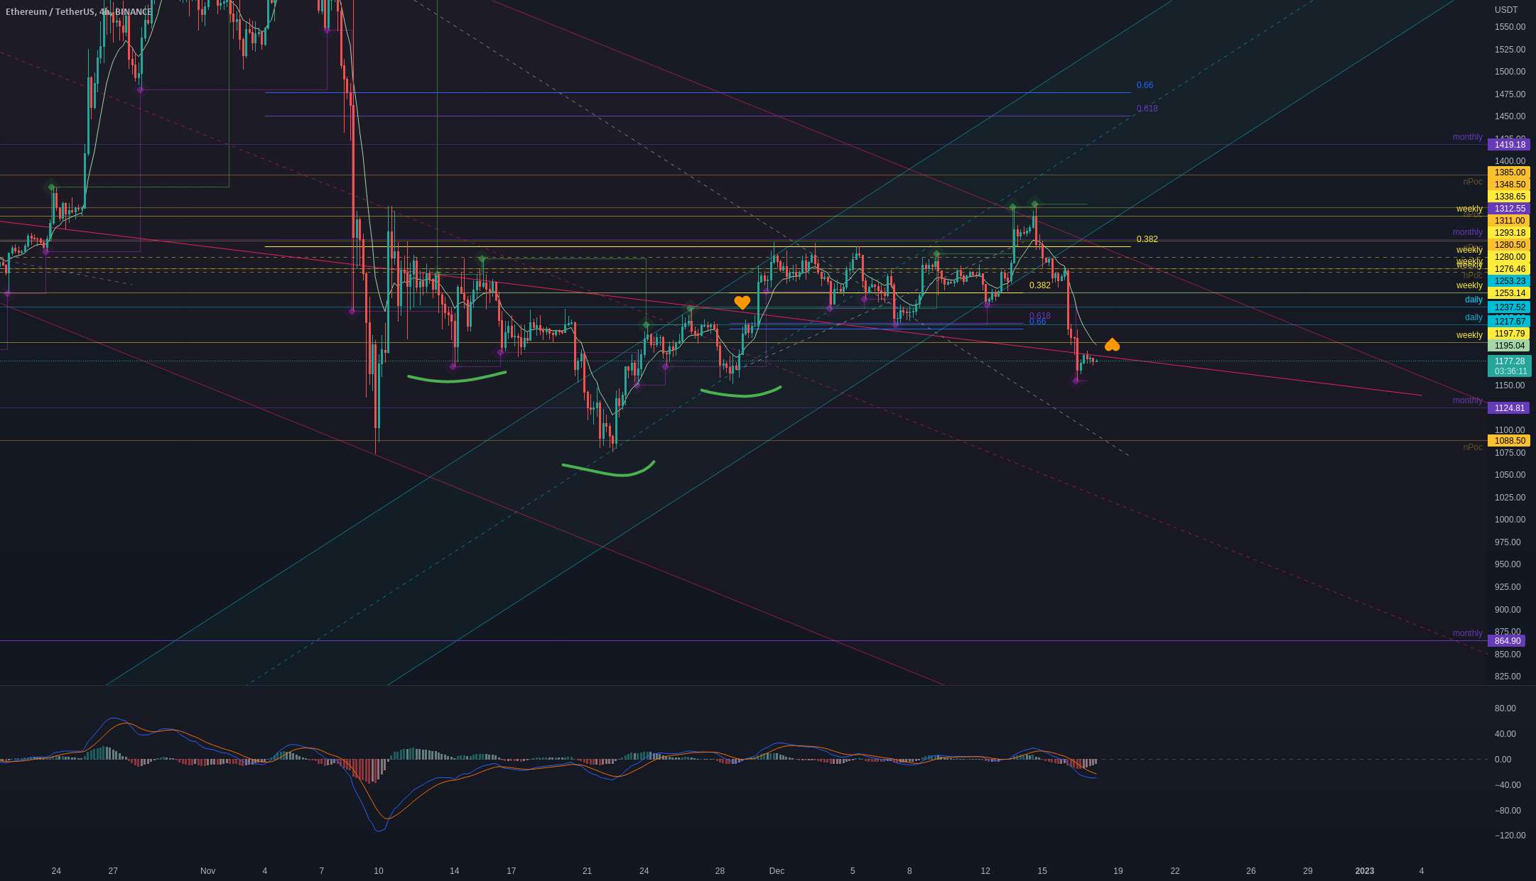
Task: Click the Dec date on the time axis
Action: tap(777, 871)
